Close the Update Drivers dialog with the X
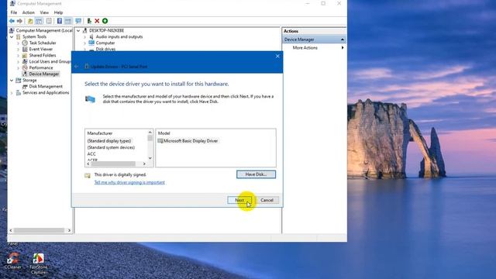The width and height of the screenshot is (496, 279). (x=277, y=57)
